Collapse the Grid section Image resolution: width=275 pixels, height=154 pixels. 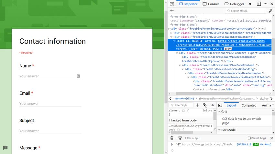pos(218,112)
